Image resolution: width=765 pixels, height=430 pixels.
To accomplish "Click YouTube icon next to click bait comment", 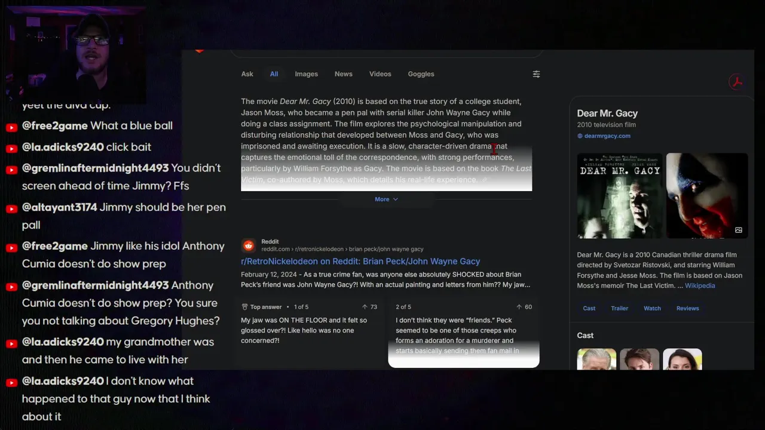I will pyautogui.click(x=11, y=148).
